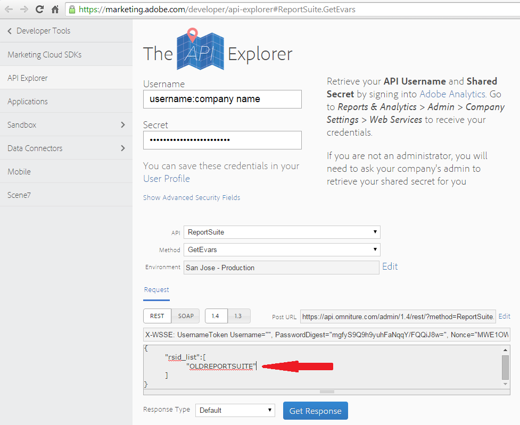This screenshot has height=425, width=520.
Task: Open the User Profile link
Action: click(x=167, y=179)
